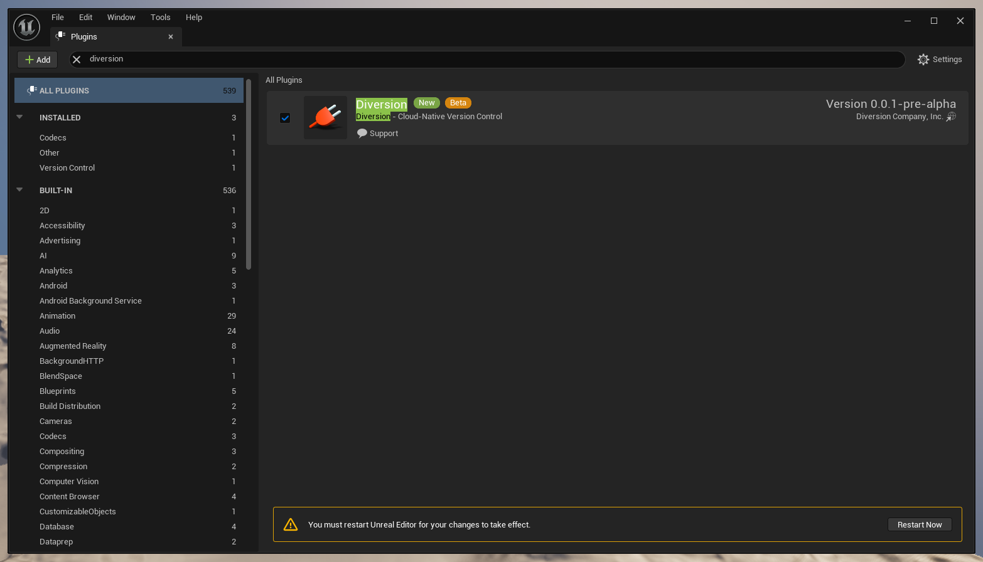Image resolution: width=983 pixels, height=562 pixels.
Task: Click the Beta badge on Diversion
Action: click(x=458, y=103)
